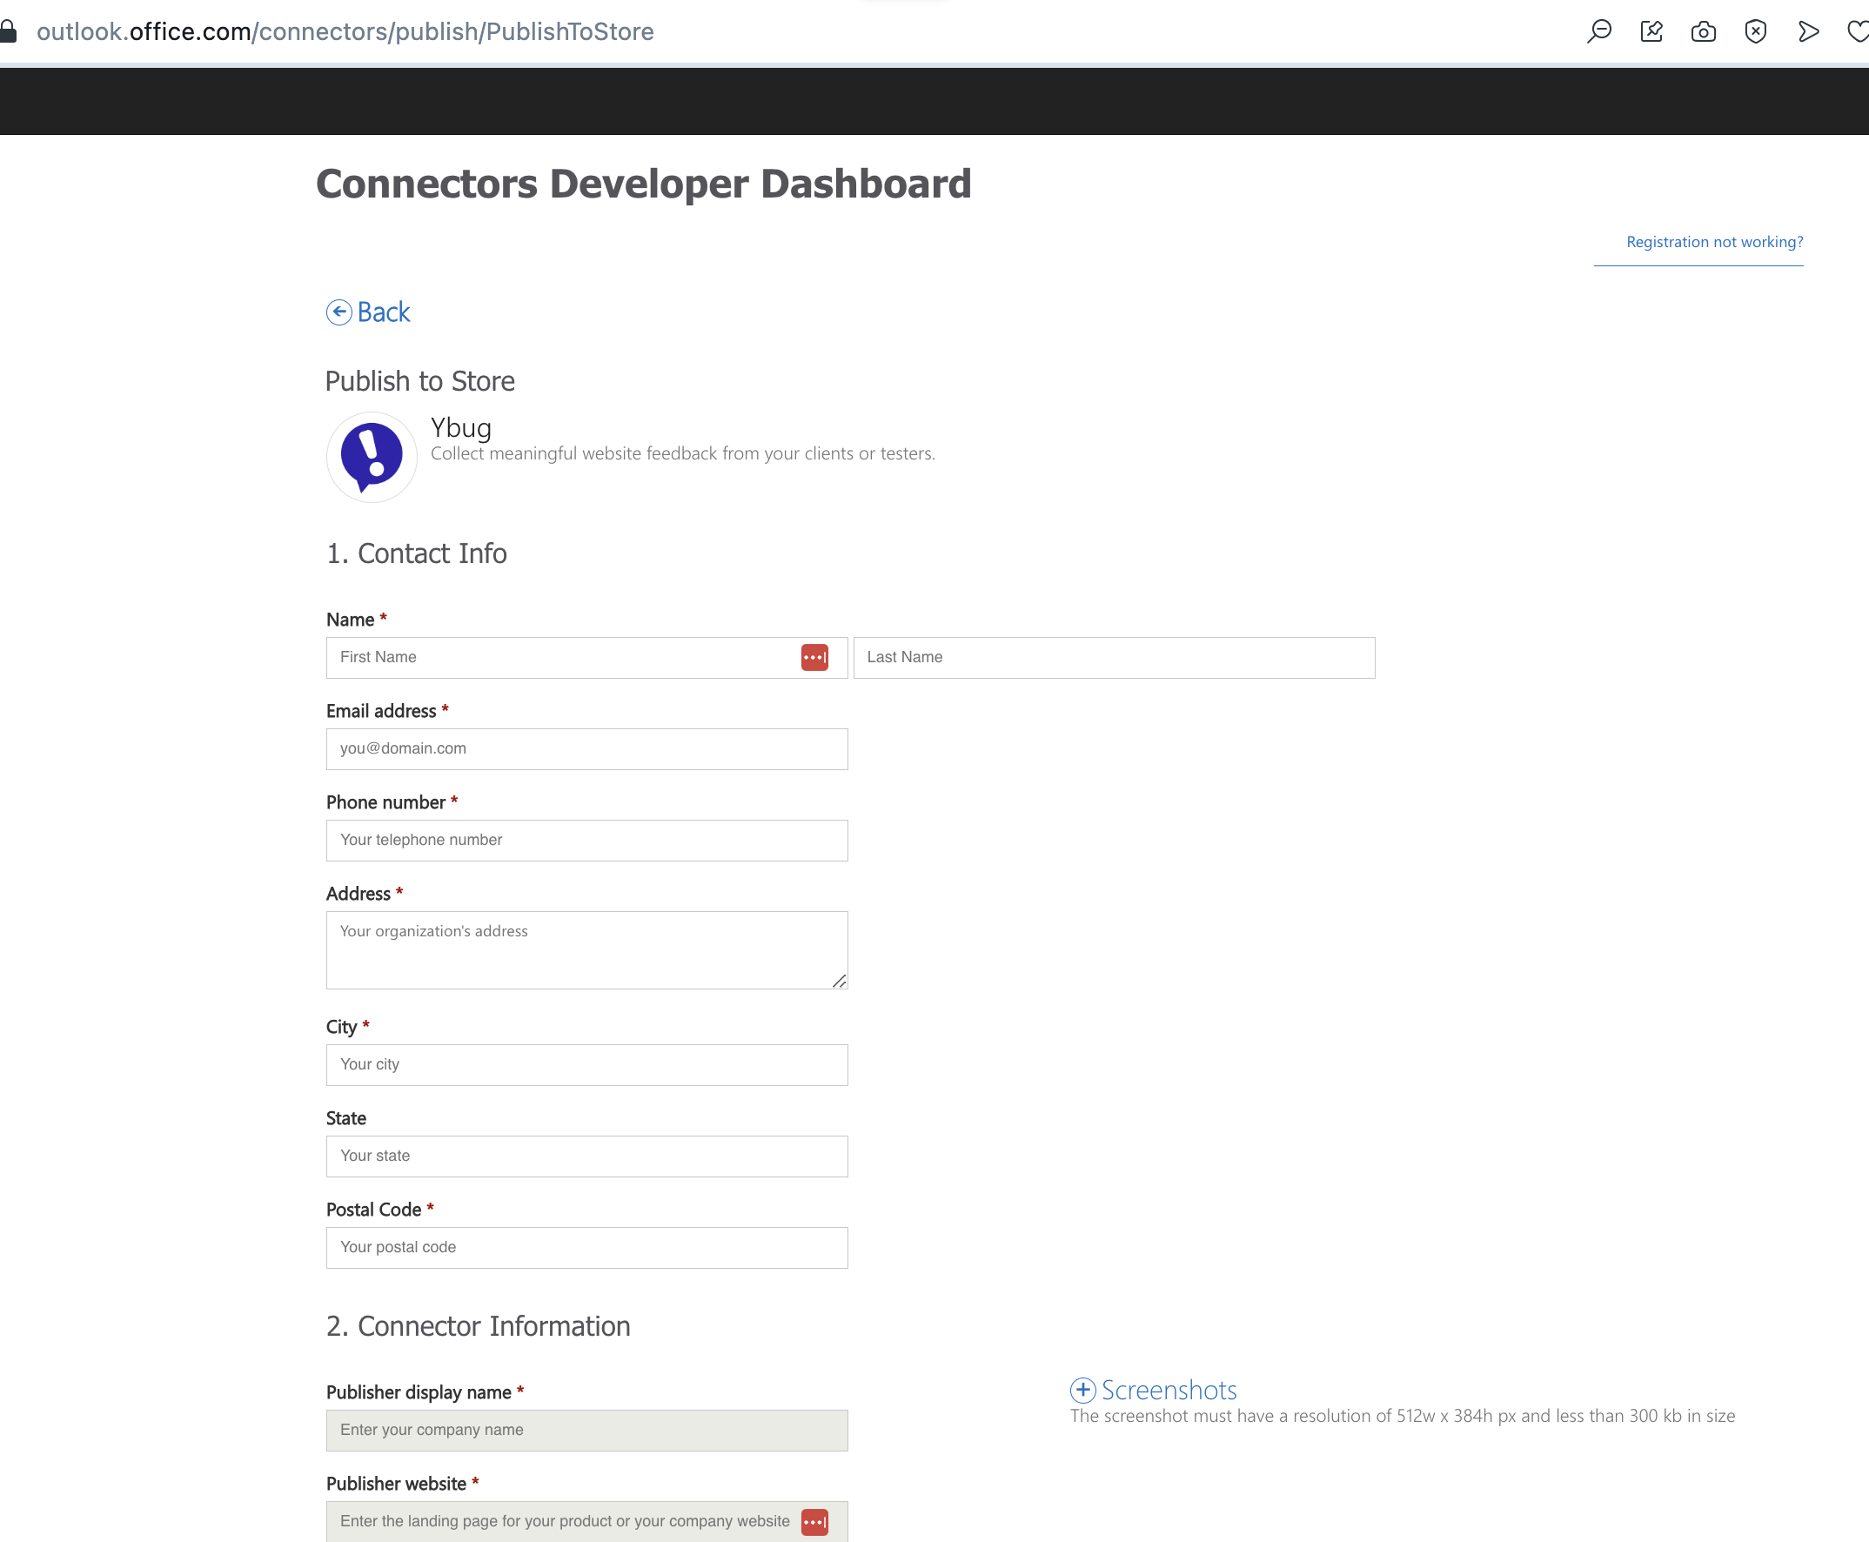
Task: Click the Ybug connector logo
Action: tap(372, 457)
